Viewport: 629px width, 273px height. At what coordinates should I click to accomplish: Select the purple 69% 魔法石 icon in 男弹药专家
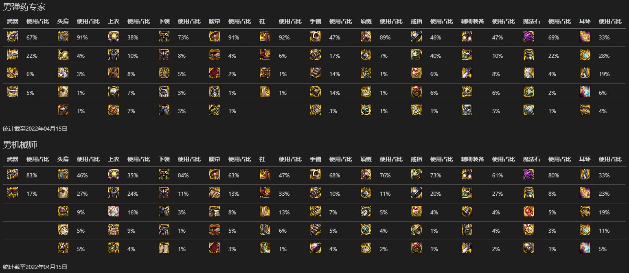click(x=529, y=37)
